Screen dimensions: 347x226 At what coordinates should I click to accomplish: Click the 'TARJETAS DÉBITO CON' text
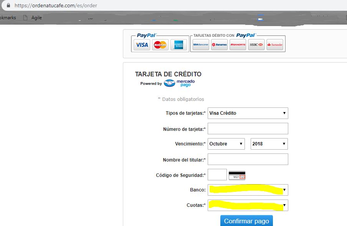(214, 36)
